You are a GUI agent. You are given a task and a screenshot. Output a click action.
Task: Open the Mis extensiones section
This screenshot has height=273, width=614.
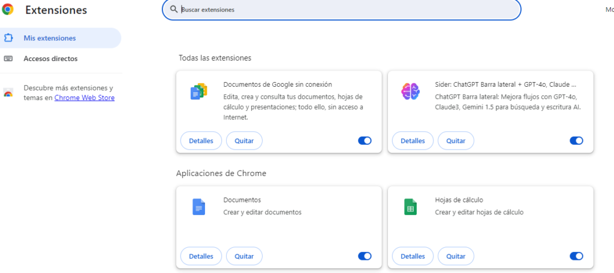click(61, 38)
